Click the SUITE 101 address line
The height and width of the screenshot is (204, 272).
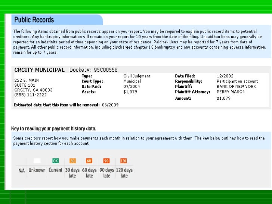tap(25, 85)
